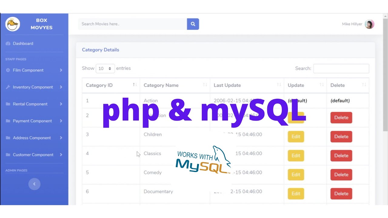Click Delete button in row 2
This screenshot has width=388, height=218.
coord(341,117)
